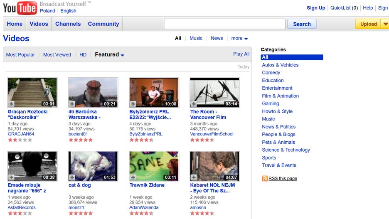389x219 pixels.
Task: Filter videos by News at top
Action: [217, 38]
